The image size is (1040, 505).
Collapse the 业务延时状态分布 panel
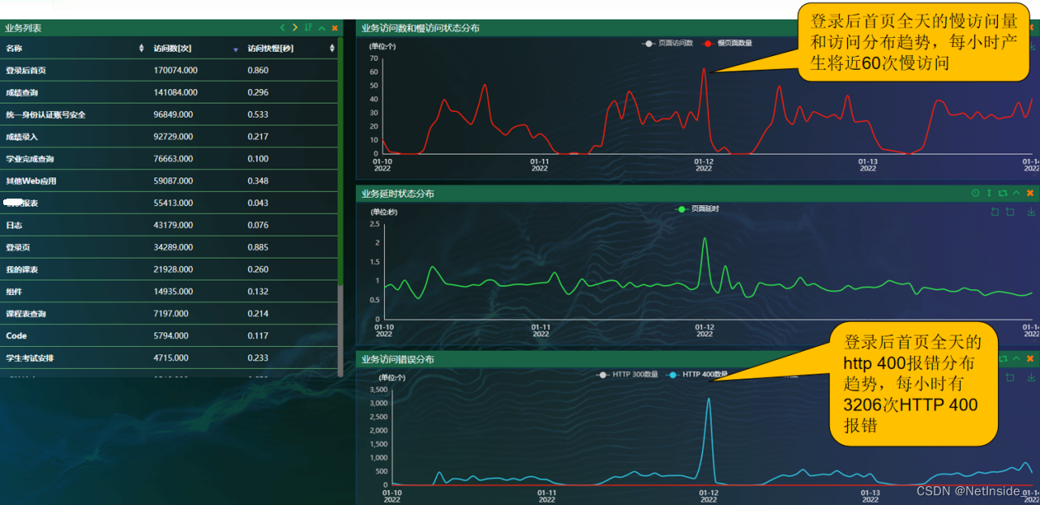1016,193
